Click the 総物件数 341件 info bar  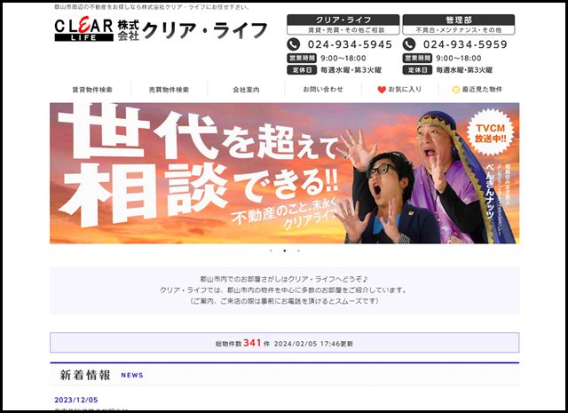[x=284, y=343]
